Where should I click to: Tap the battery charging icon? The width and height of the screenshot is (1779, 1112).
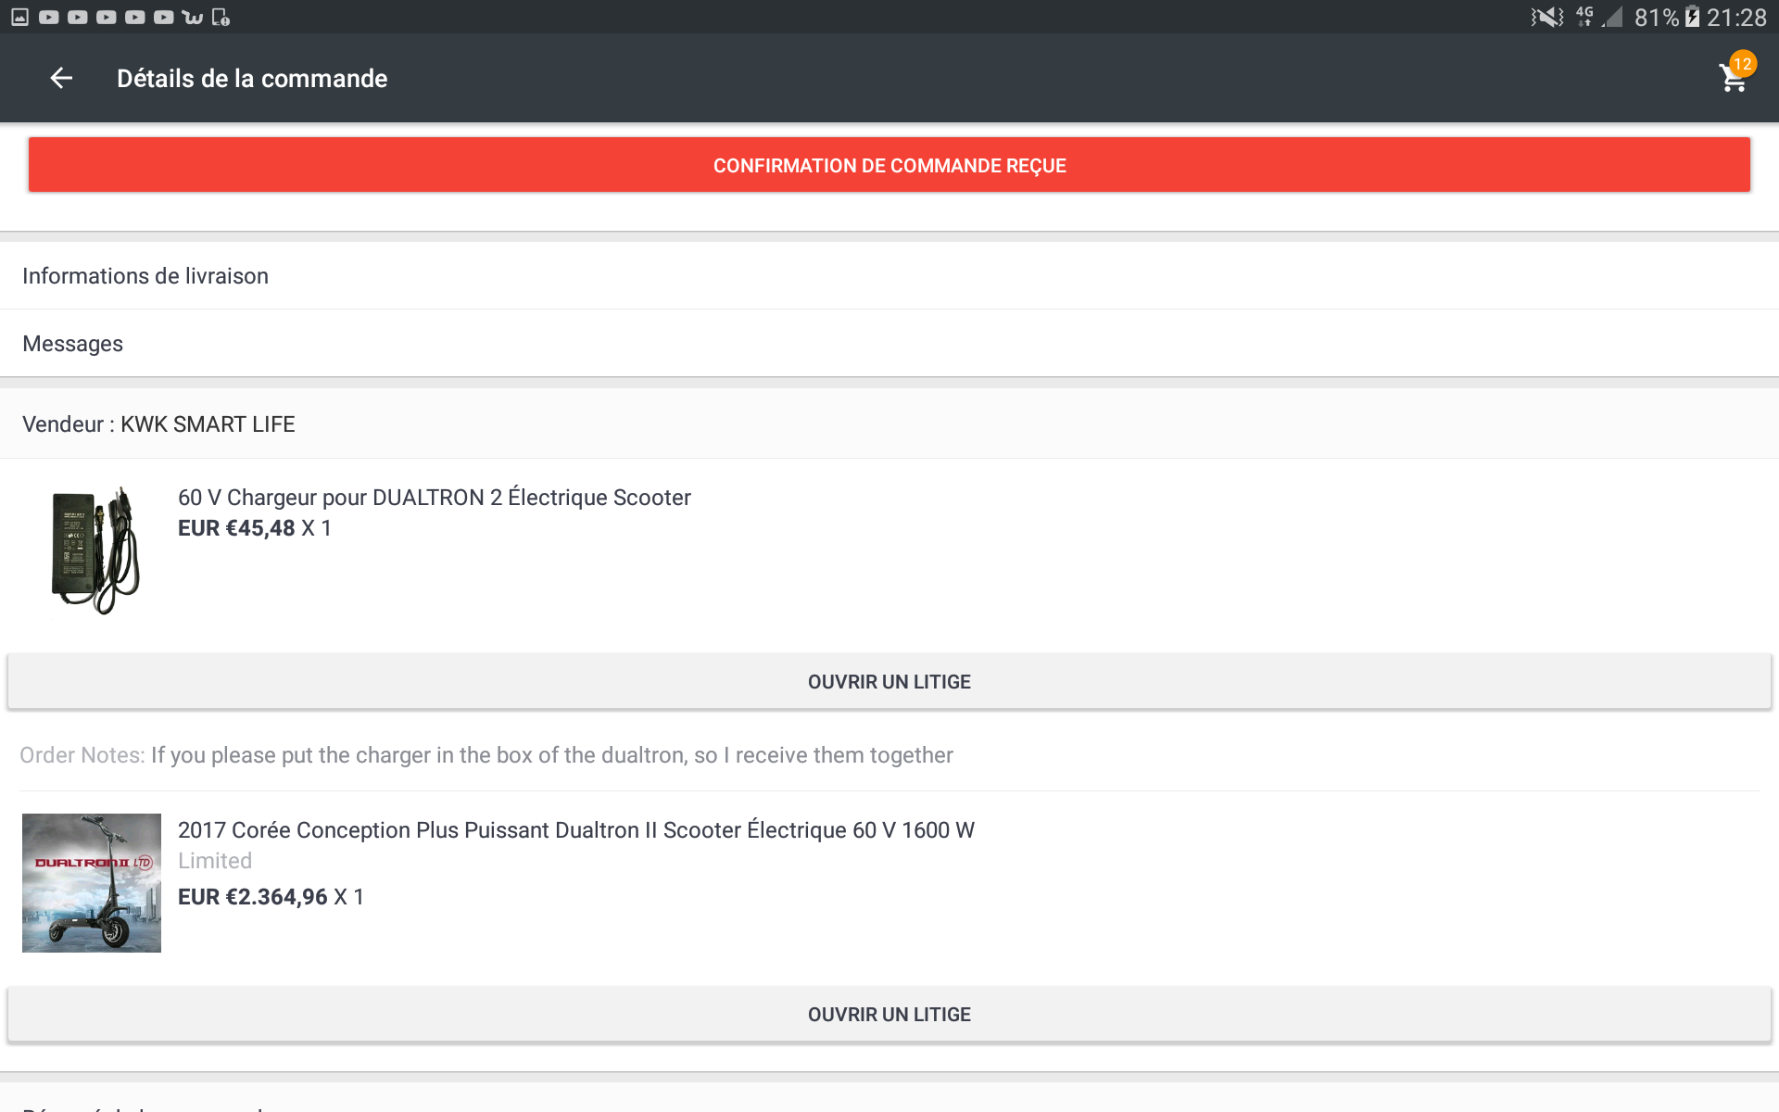coord(1692,17)
